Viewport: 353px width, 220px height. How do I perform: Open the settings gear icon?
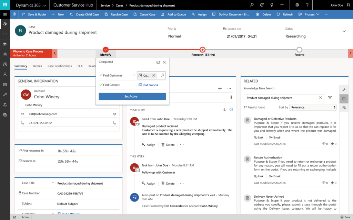[x=297, y=5]
